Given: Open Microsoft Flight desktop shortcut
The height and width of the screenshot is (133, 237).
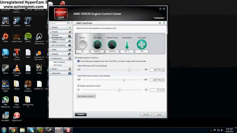Looking at the screenshot, I should pyautogui.click(x=6, y=86).
